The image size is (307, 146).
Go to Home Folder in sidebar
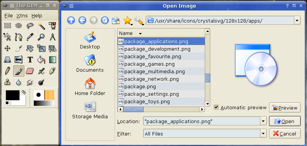(x=90, y=87)
